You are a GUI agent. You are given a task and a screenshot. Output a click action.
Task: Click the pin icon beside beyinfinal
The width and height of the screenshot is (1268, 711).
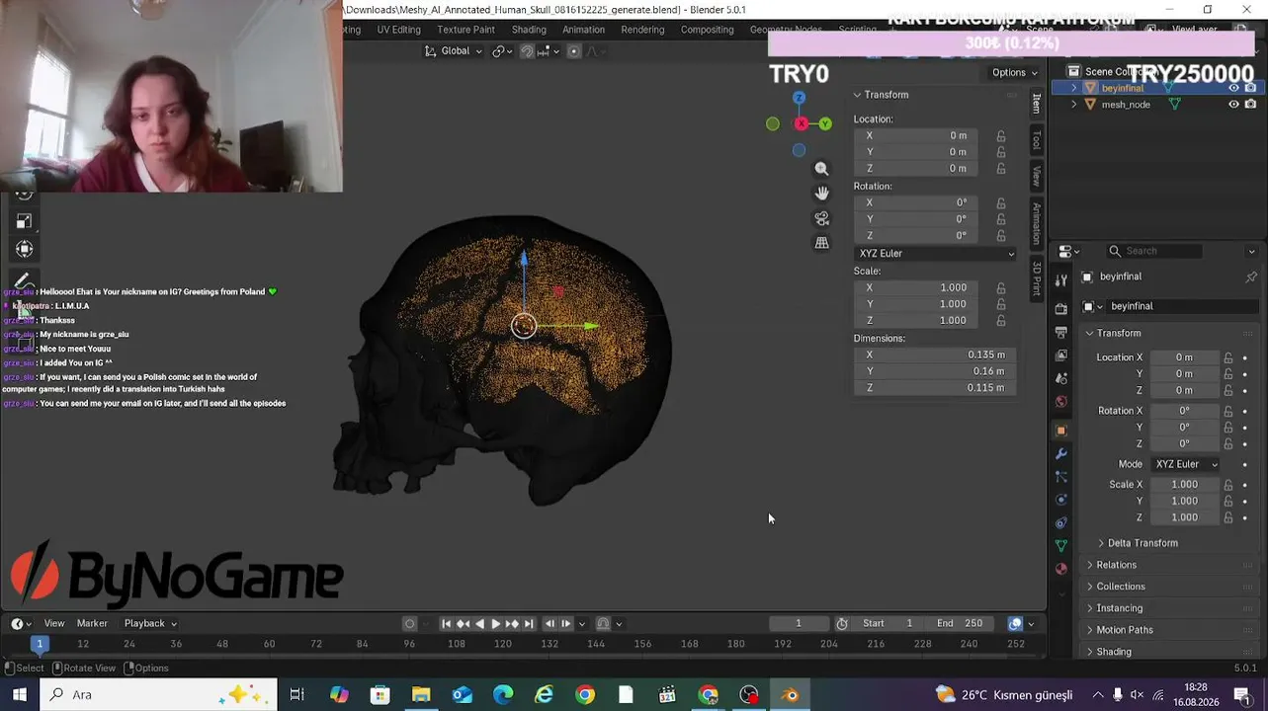click(x=1251, y=276)
